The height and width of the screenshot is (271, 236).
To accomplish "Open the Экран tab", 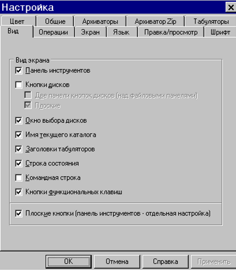I will pyautogui.click(x=90, y=32).
